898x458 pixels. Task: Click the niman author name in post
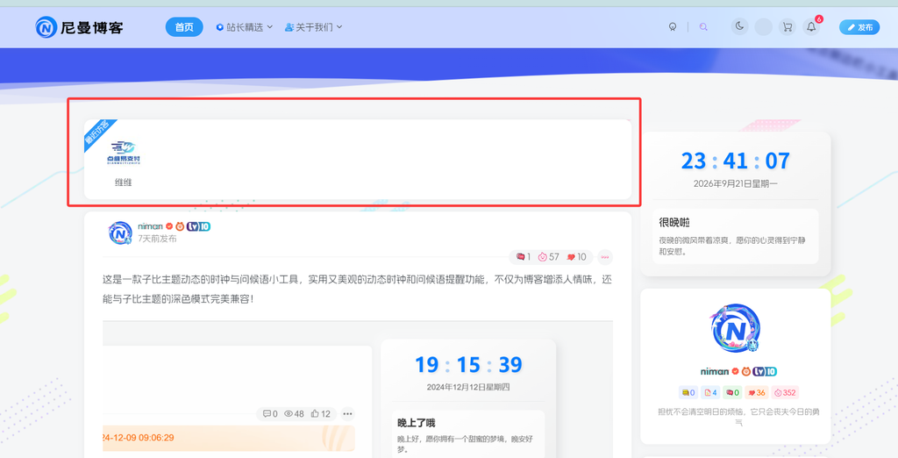[150, 226]
